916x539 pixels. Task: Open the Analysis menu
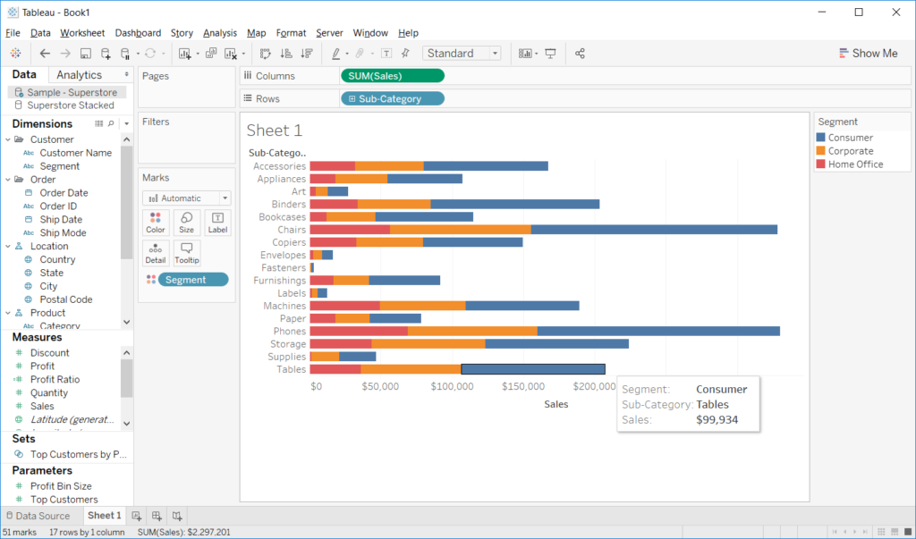219,32
